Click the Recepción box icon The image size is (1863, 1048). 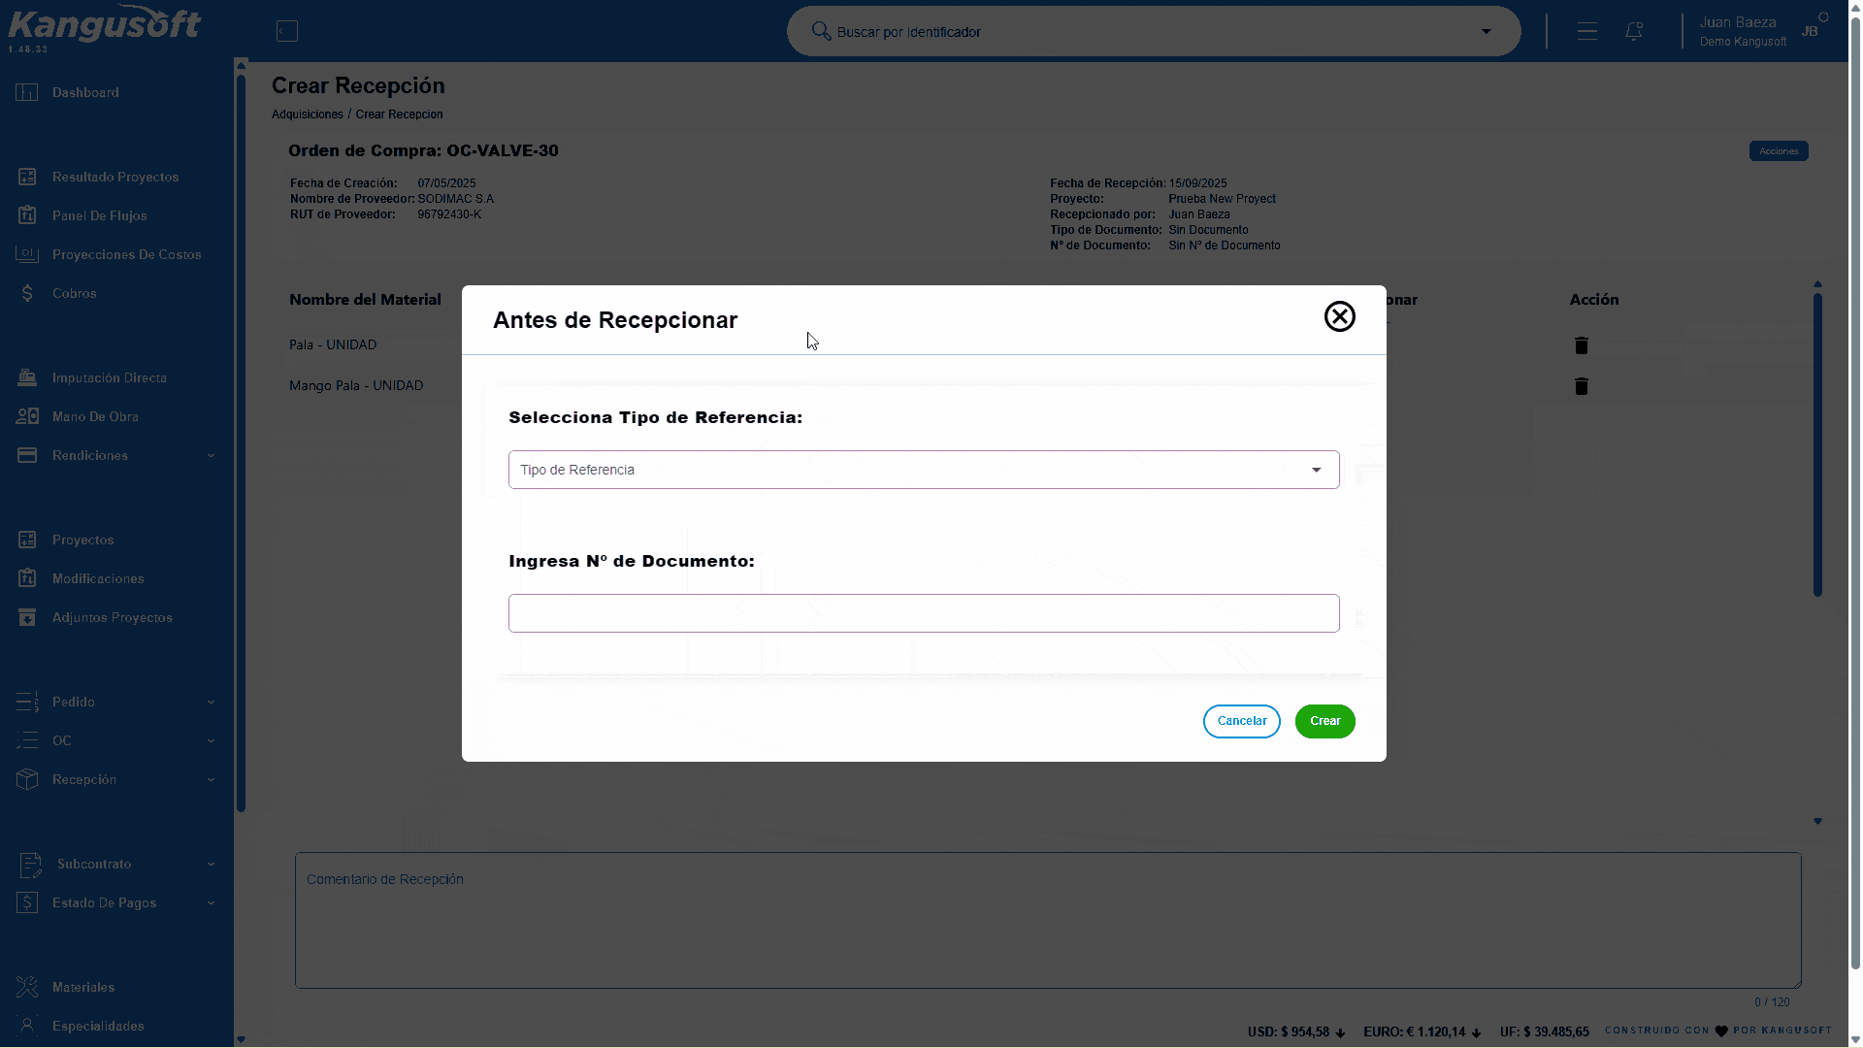coord(27,779)
